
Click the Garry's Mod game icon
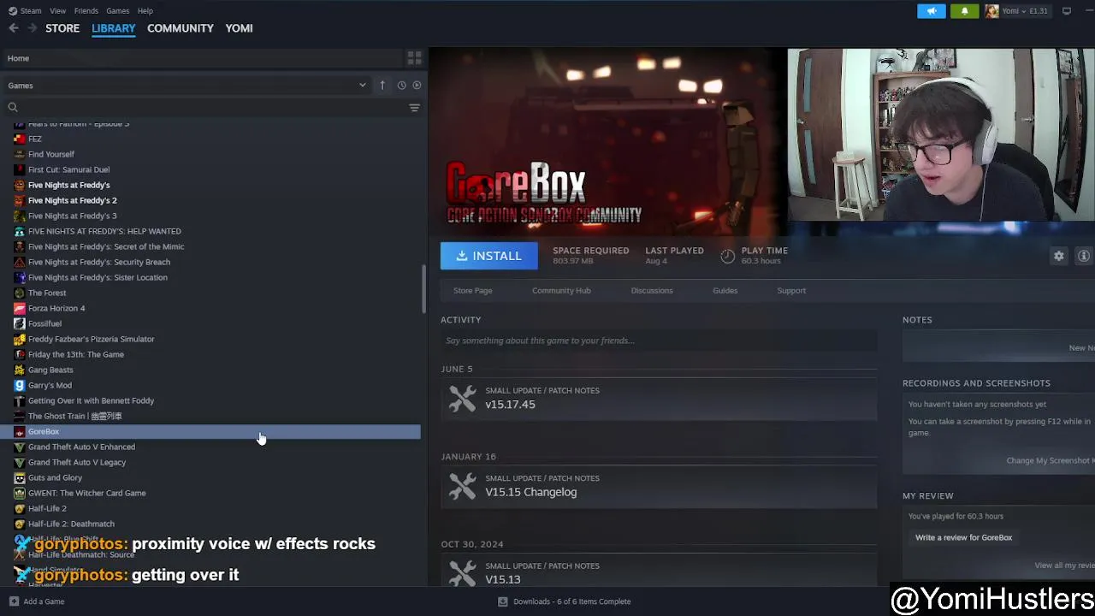click(x=19, y=385)
